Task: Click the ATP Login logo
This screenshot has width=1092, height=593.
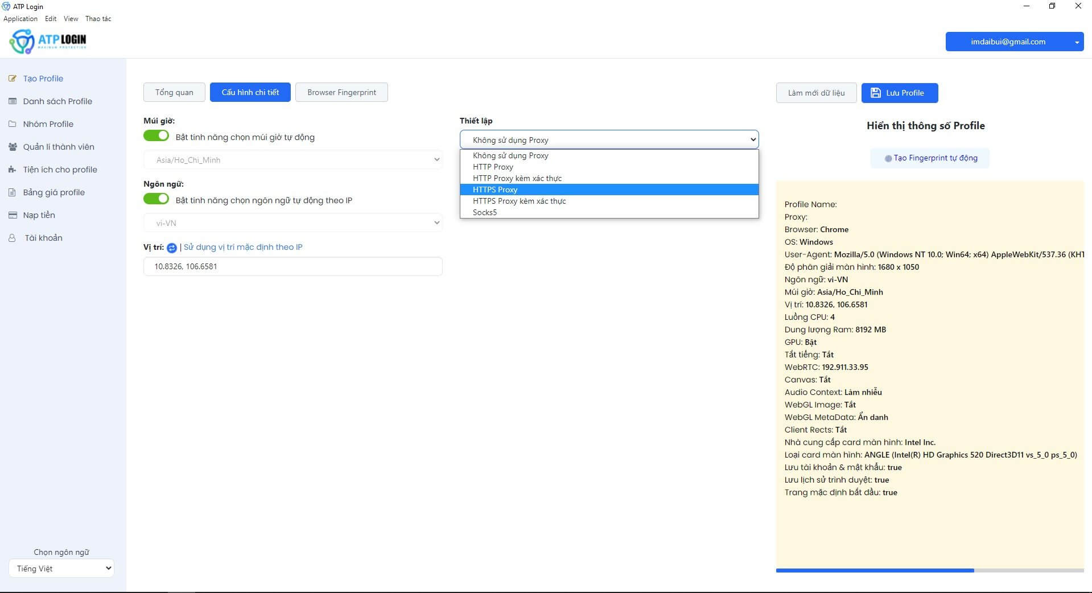Action: click(x=48, y=41)
